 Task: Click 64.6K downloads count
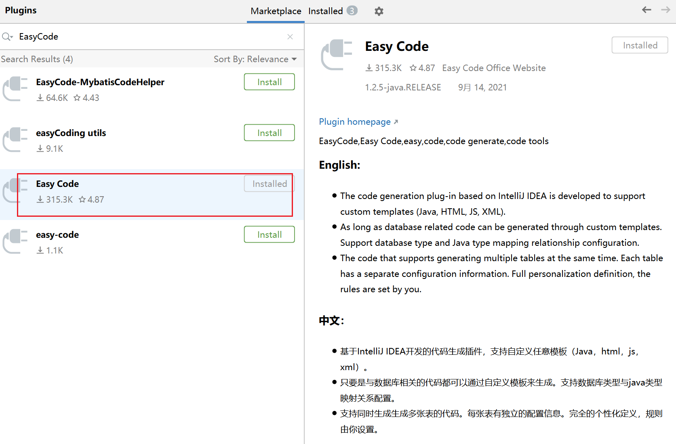click(x=52, y=98)
